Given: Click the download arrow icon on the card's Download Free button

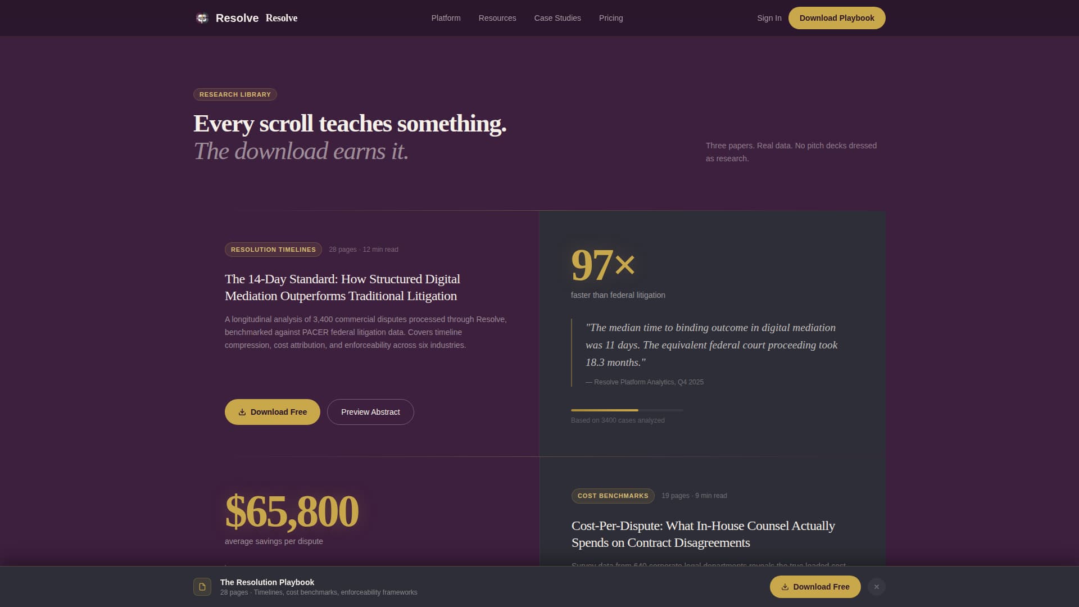Looking at the screenshot, I should pos(242,412).
